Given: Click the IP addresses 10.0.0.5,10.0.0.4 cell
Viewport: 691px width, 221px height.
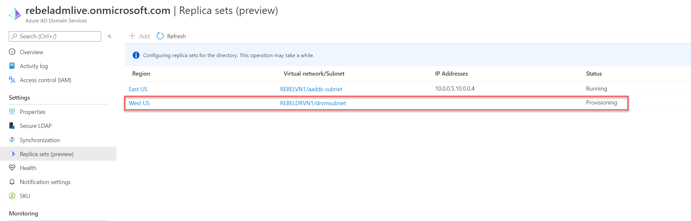Looking at the screenshot, I should (455, 89).
